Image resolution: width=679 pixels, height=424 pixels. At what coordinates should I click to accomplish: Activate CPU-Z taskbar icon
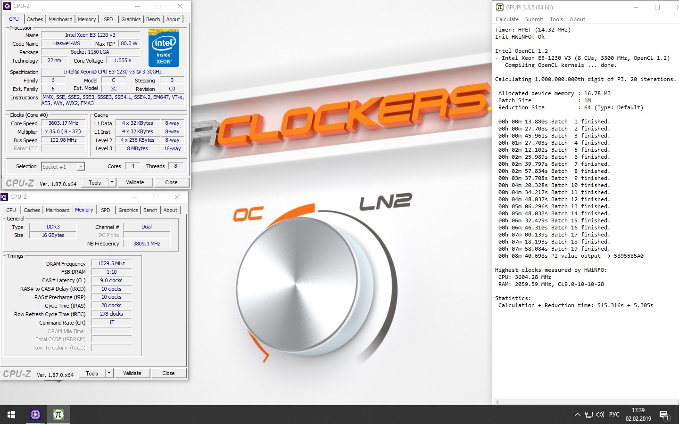coord(35,415)
